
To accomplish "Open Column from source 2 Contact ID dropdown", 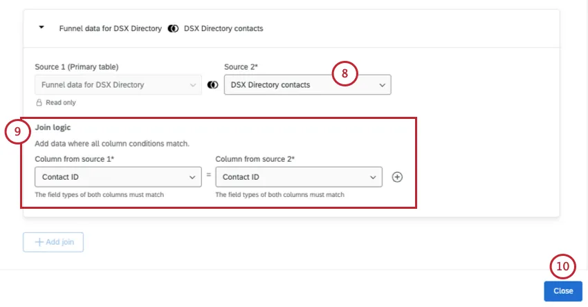I will [299, 177].
